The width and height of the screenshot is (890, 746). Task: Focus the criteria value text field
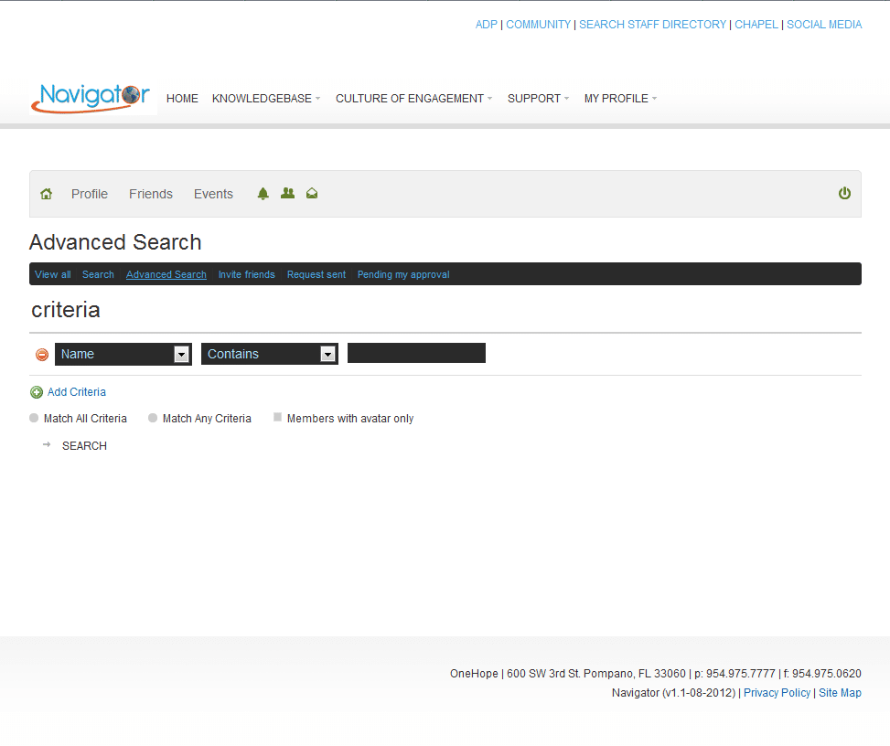click(416, 353)
